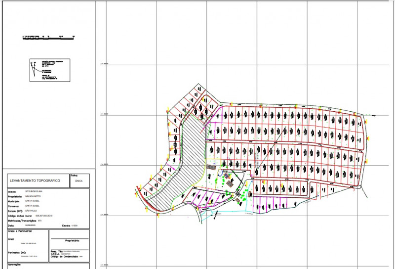Click the 'Matrículas/Transcrições:' label
The image size is (395, 269).
coord(22,221)
